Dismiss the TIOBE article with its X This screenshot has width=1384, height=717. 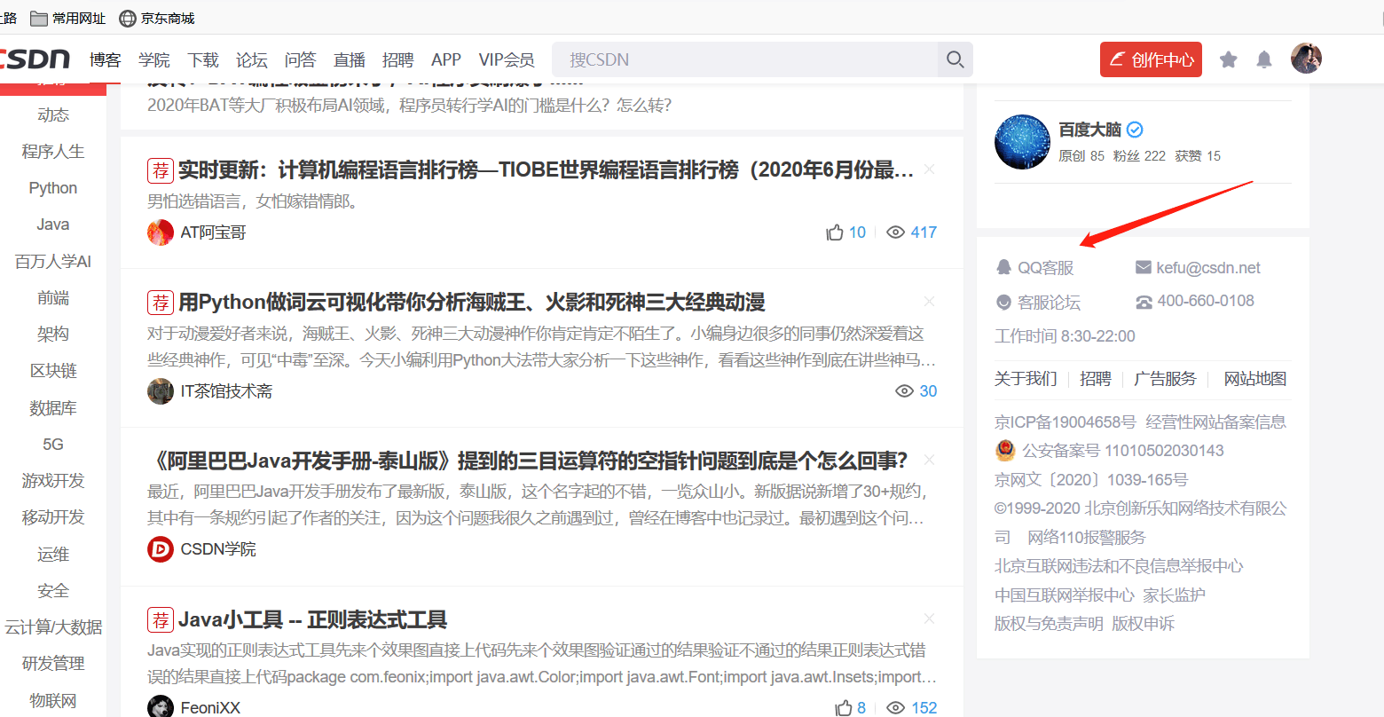coord(929,169)
